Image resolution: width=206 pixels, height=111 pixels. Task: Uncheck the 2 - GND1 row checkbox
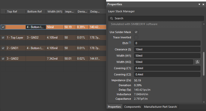tap(3, 48)
